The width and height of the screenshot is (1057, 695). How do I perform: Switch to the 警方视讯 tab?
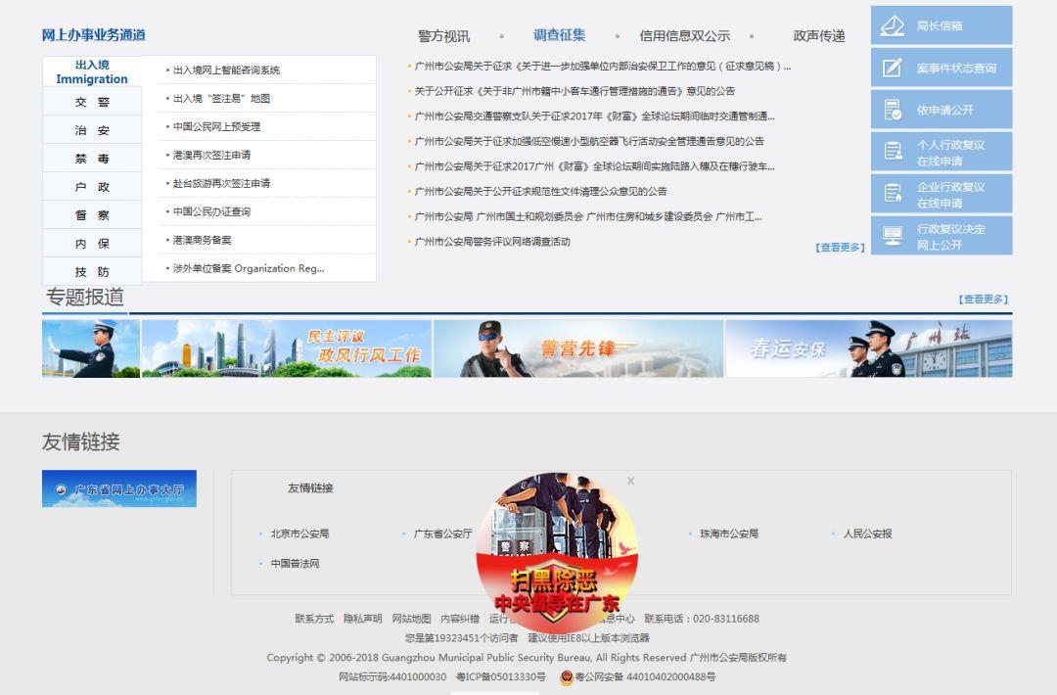point(443,36)
